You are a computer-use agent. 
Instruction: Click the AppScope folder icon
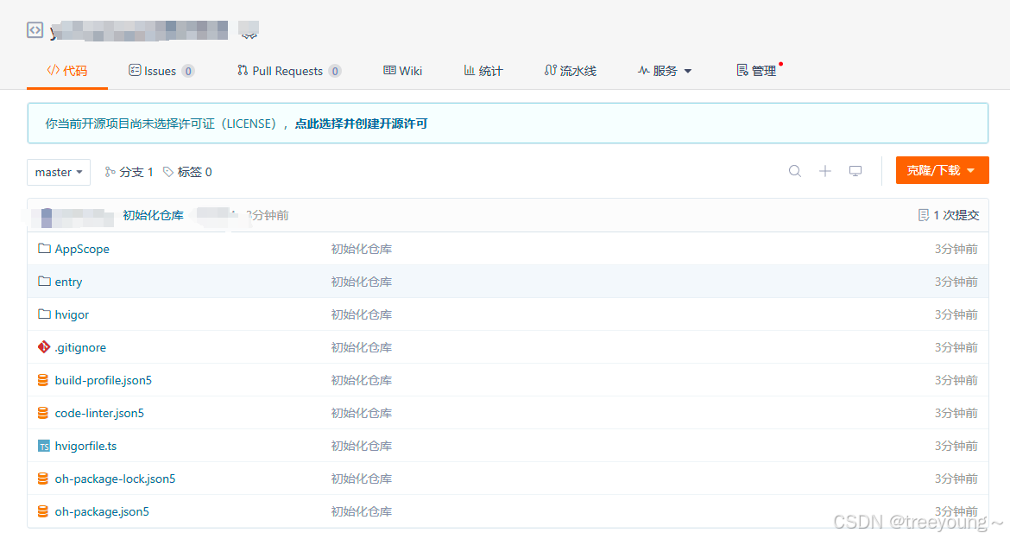44,248
